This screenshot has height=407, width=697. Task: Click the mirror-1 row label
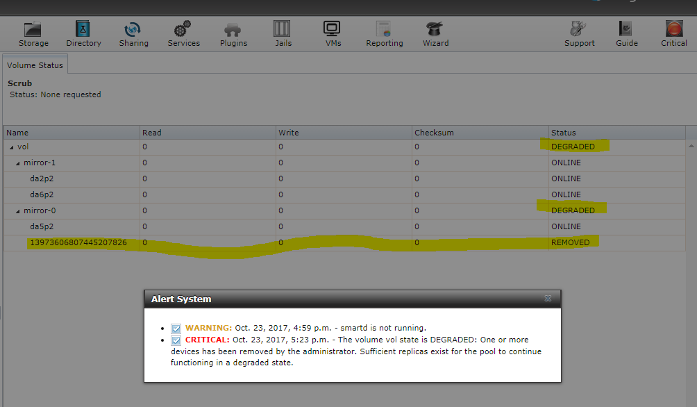coord(40,163)
